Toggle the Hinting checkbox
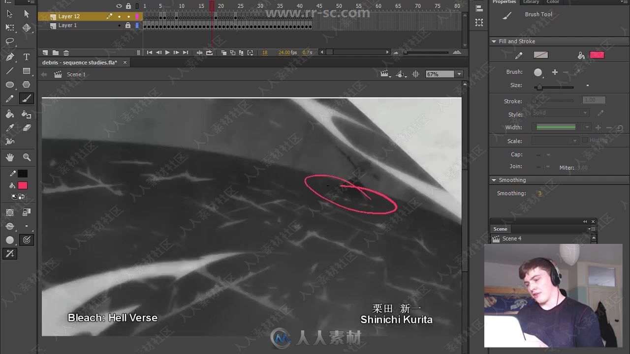 pos(585,140)
